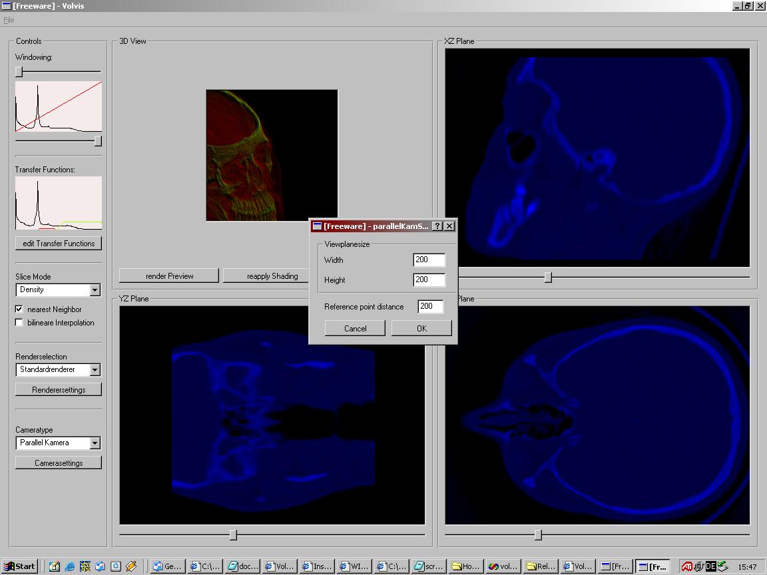Screen dimensions: 767x575
Task: Expand the Cameratype Parallel Kamera dropdown
Action: click(x=95, y=443)
